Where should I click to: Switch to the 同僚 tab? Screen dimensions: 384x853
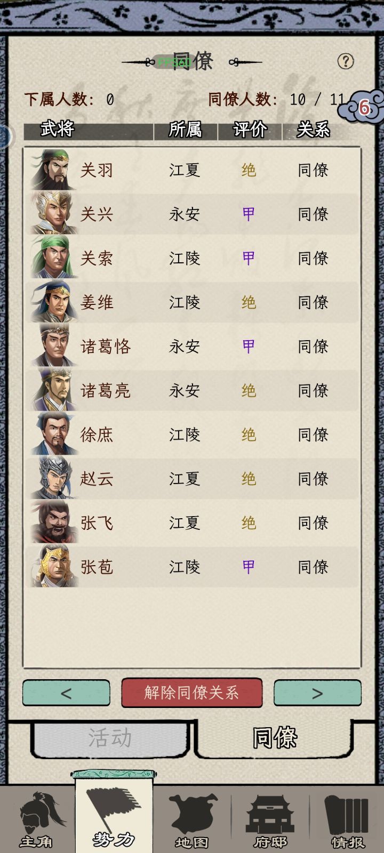click(275, 738)
